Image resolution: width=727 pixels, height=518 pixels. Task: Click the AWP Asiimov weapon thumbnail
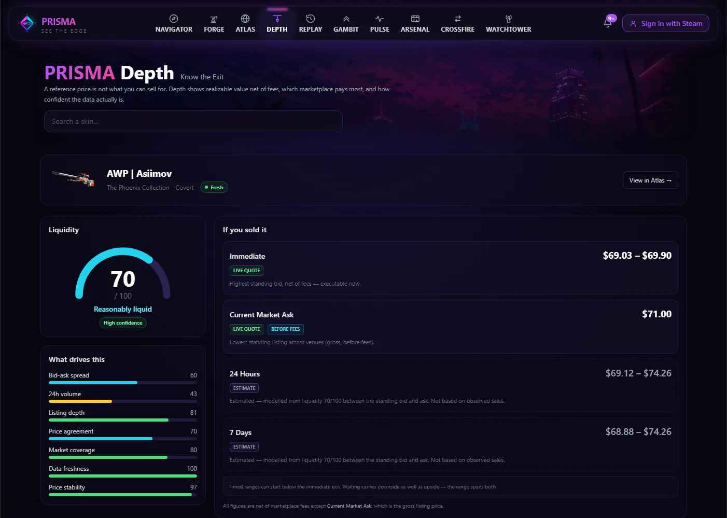[73, 179]
